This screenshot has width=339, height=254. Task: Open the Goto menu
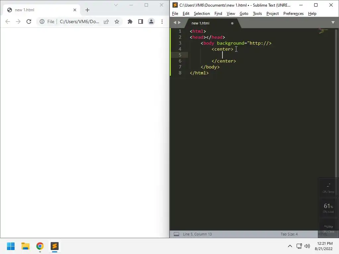point(244,13)
